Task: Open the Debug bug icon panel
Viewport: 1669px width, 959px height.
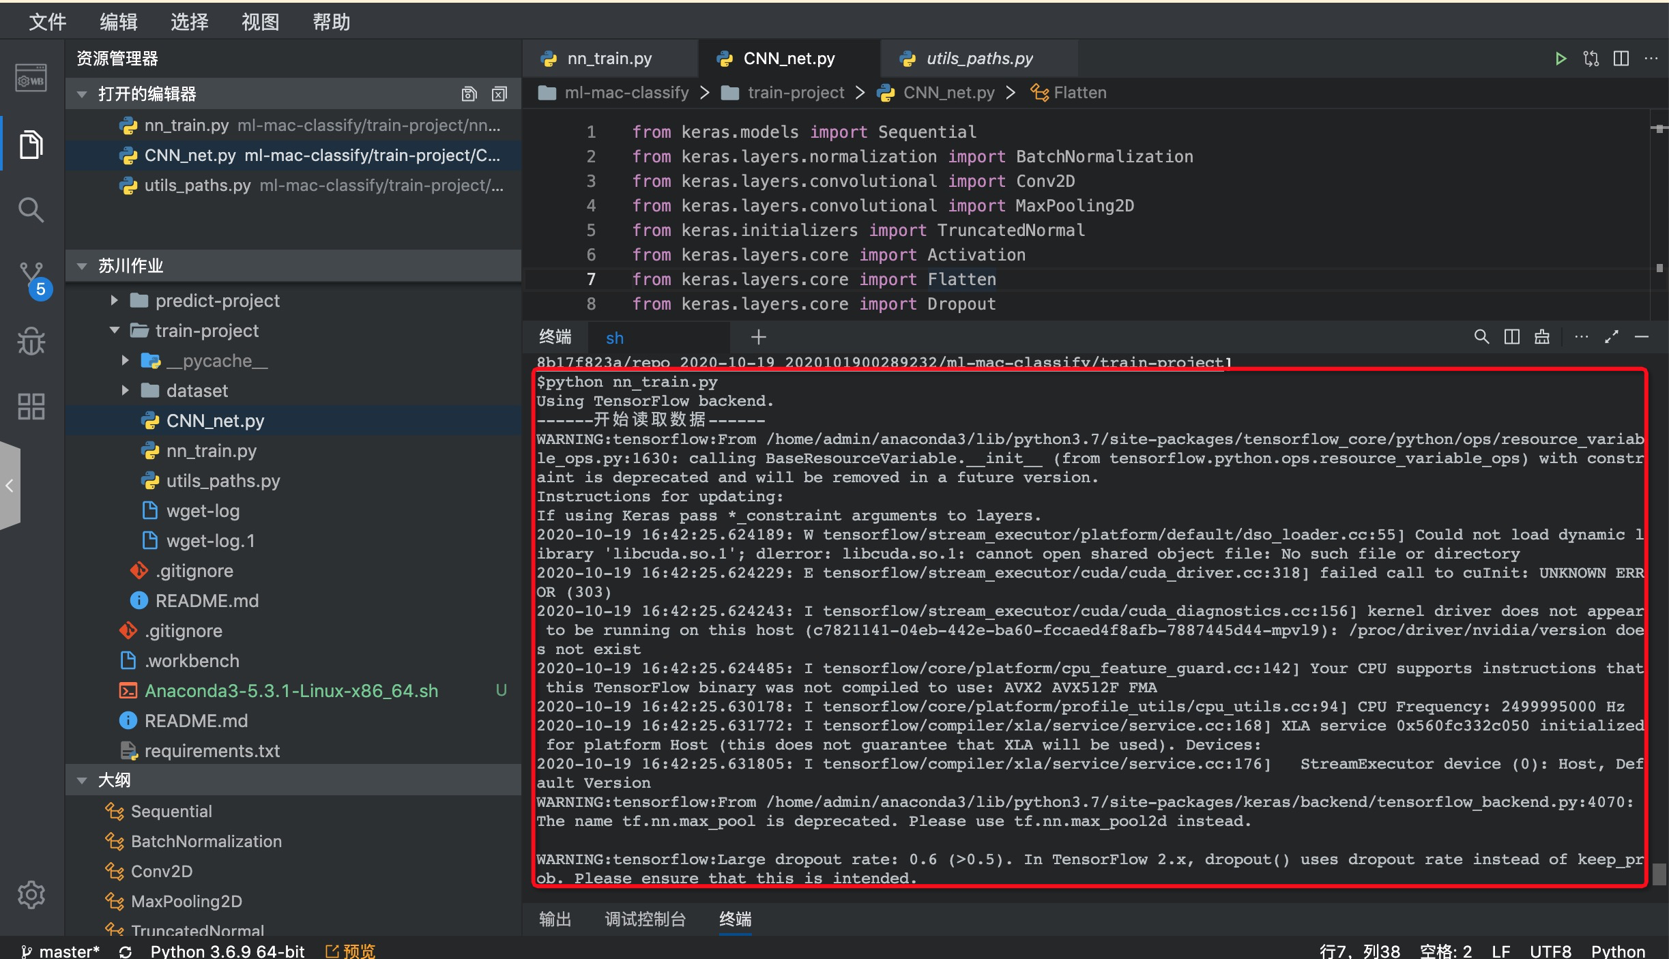Action: (x=31, y=341)
